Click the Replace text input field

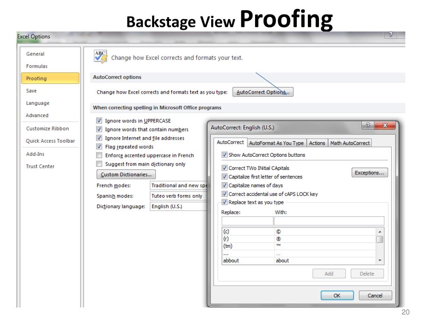click(247, 221)
